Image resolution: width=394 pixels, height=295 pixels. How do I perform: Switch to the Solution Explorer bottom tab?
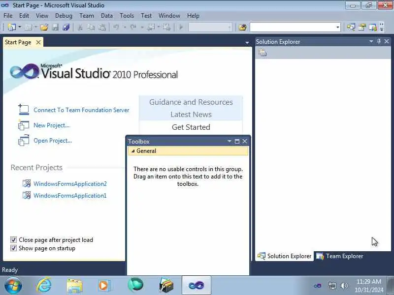coord(285,256)
